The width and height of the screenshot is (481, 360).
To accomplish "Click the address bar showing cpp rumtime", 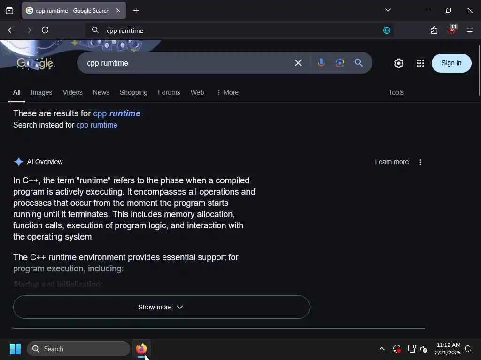I will pyautogui.click(x=239, y=30).
